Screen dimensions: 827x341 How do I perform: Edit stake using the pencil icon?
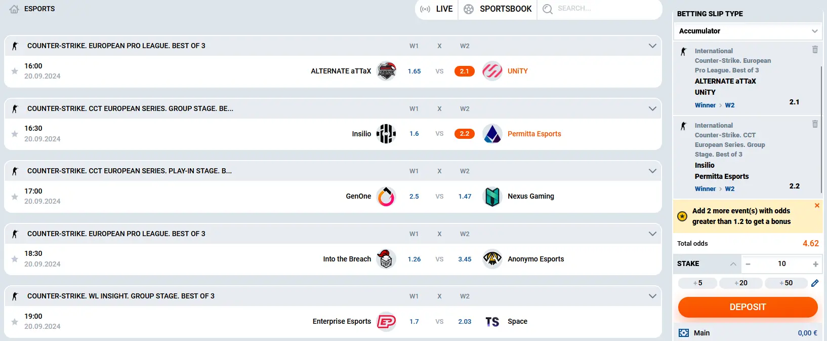pyautogui.click(x=815, y=283)
